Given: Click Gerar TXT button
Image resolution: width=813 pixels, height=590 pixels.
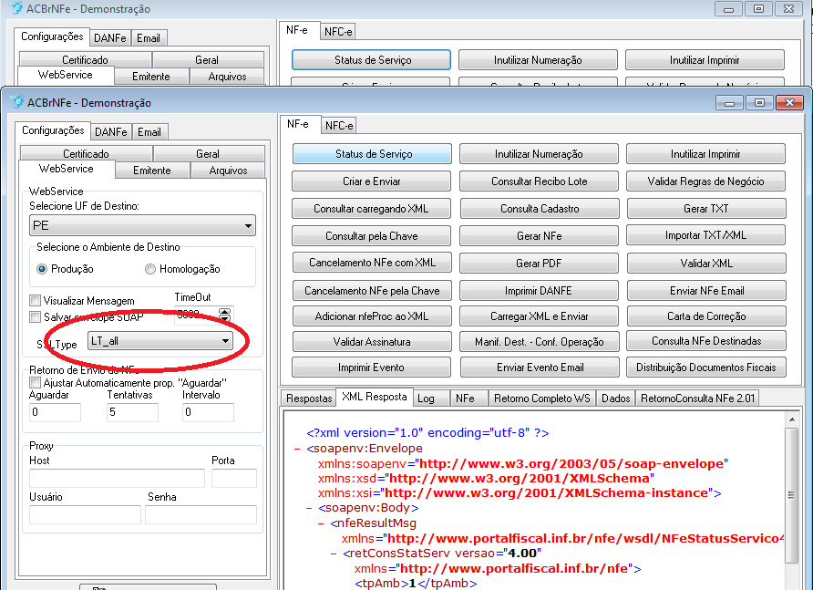Looking at the screenshot, I should (x=706, y=209).
